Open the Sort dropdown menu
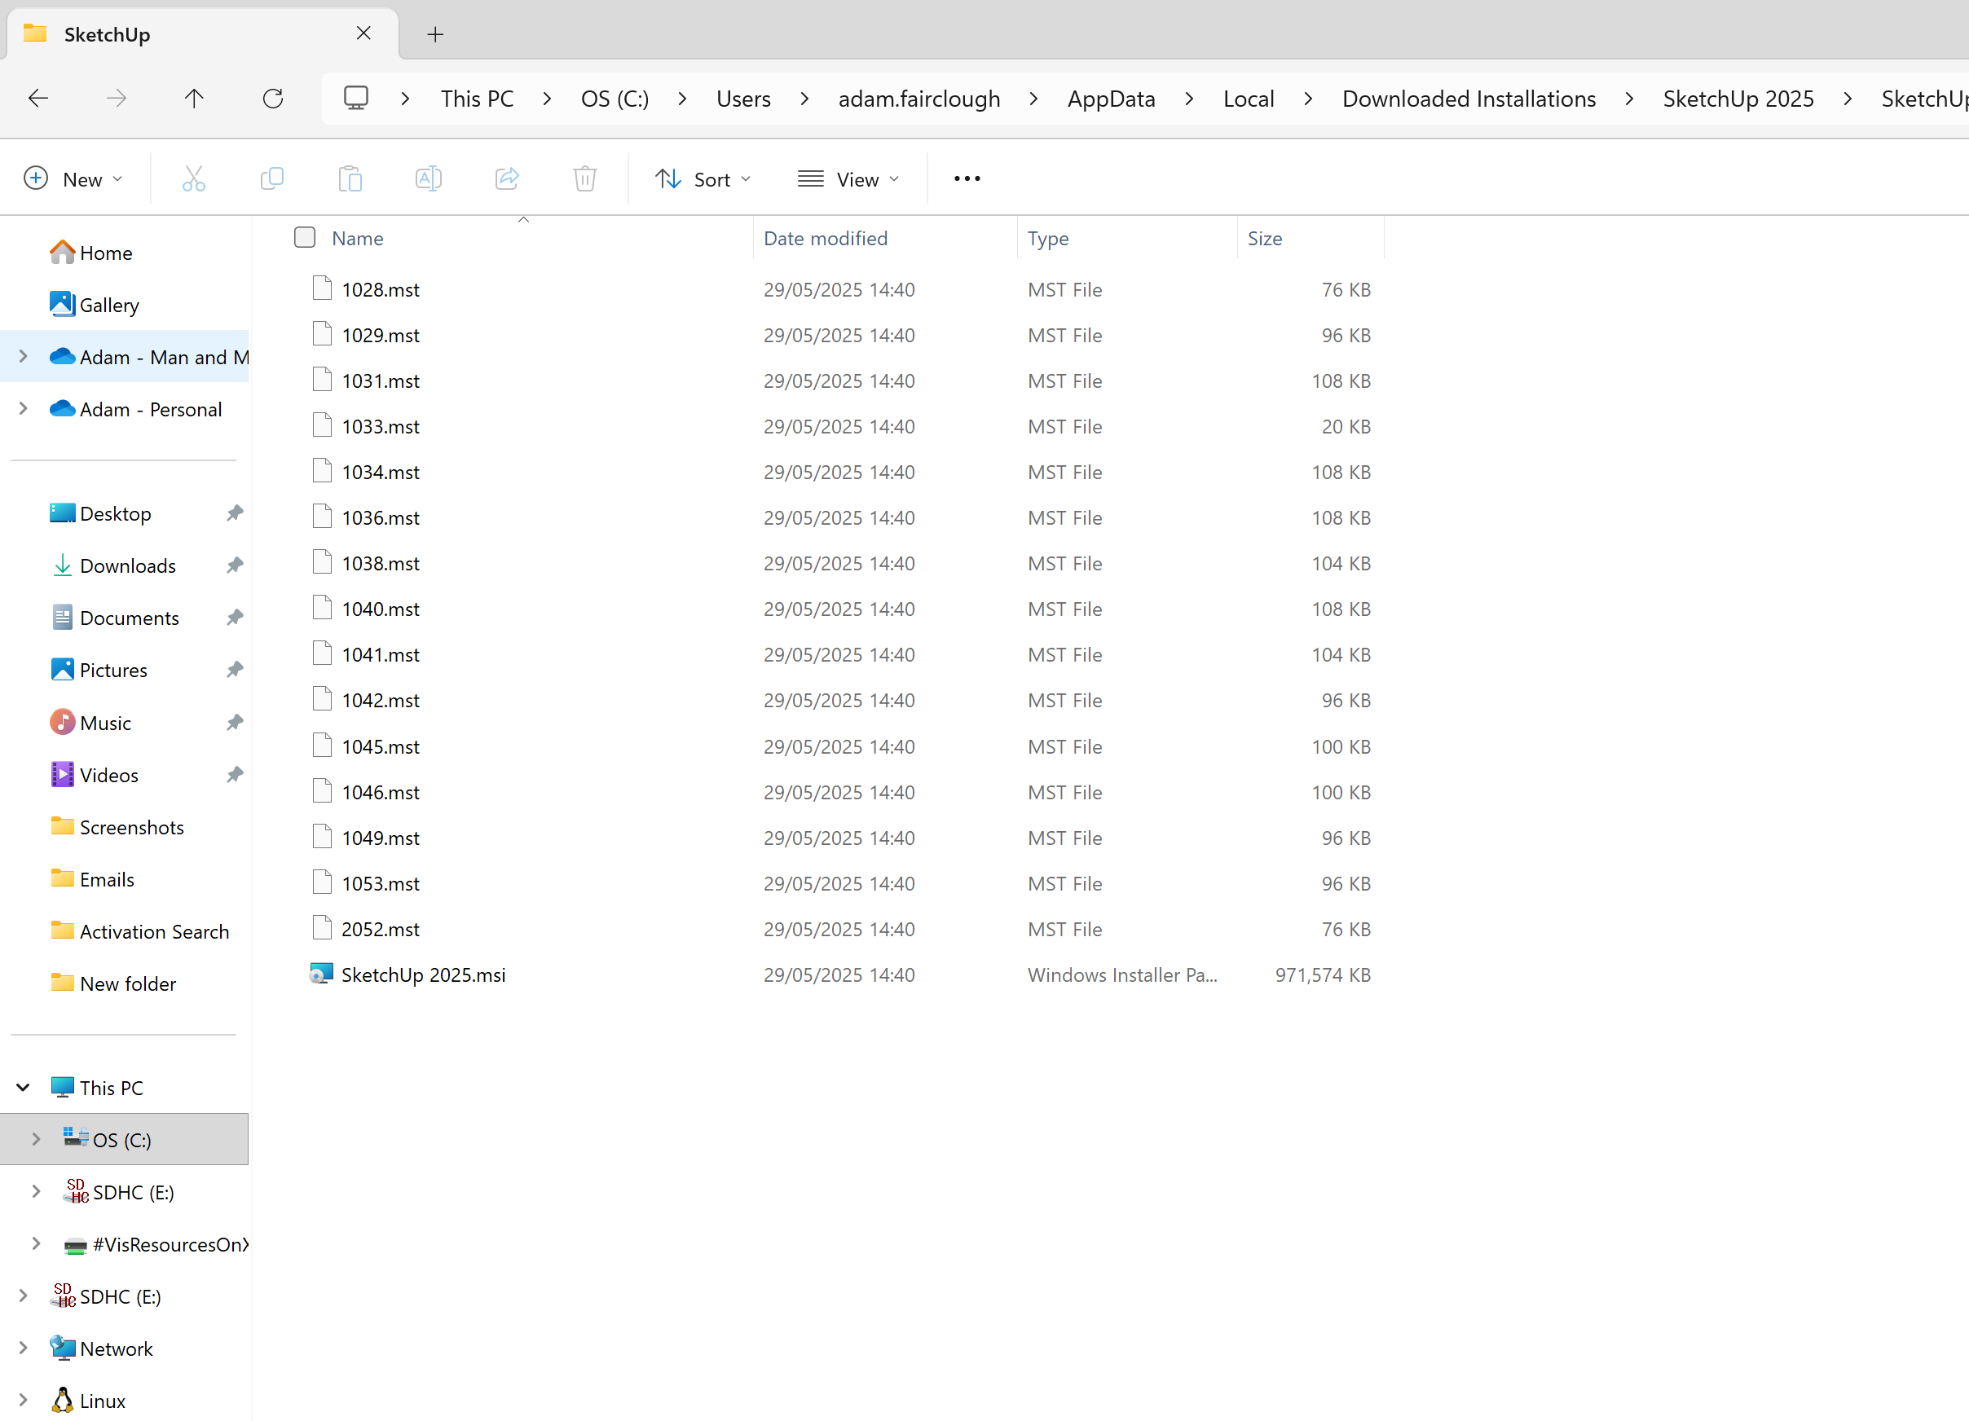Image resolution: width=1969 pixels, height=1421 pixels. [x=703, y=178]
